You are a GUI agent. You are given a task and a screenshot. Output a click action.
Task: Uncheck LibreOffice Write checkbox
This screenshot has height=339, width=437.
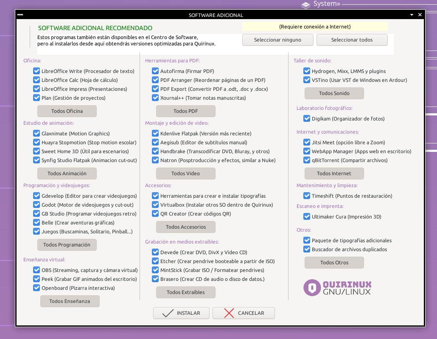tap(36, 71)
